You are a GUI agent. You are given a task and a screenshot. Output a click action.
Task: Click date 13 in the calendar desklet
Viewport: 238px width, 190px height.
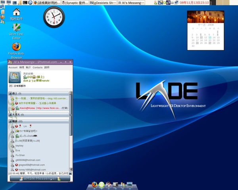[x=210, y=38]
